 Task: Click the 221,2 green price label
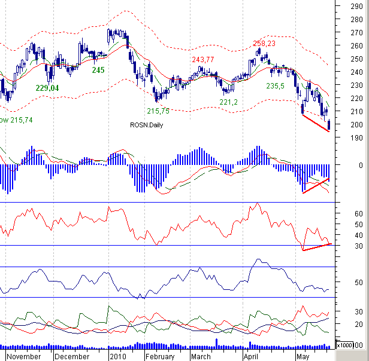[x=230, y=102]
